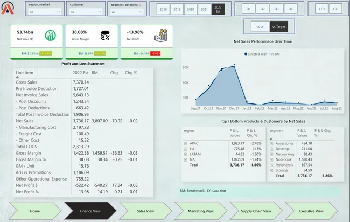Select fiscal year 2019
This screenshot has height=222, width=350.
(x=177, y=9)
